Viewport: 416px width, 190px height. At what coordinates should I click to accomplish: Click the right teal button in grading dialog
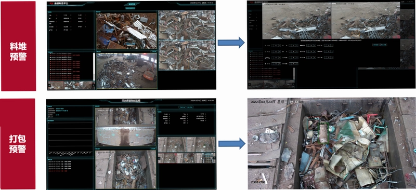[384, 45]
